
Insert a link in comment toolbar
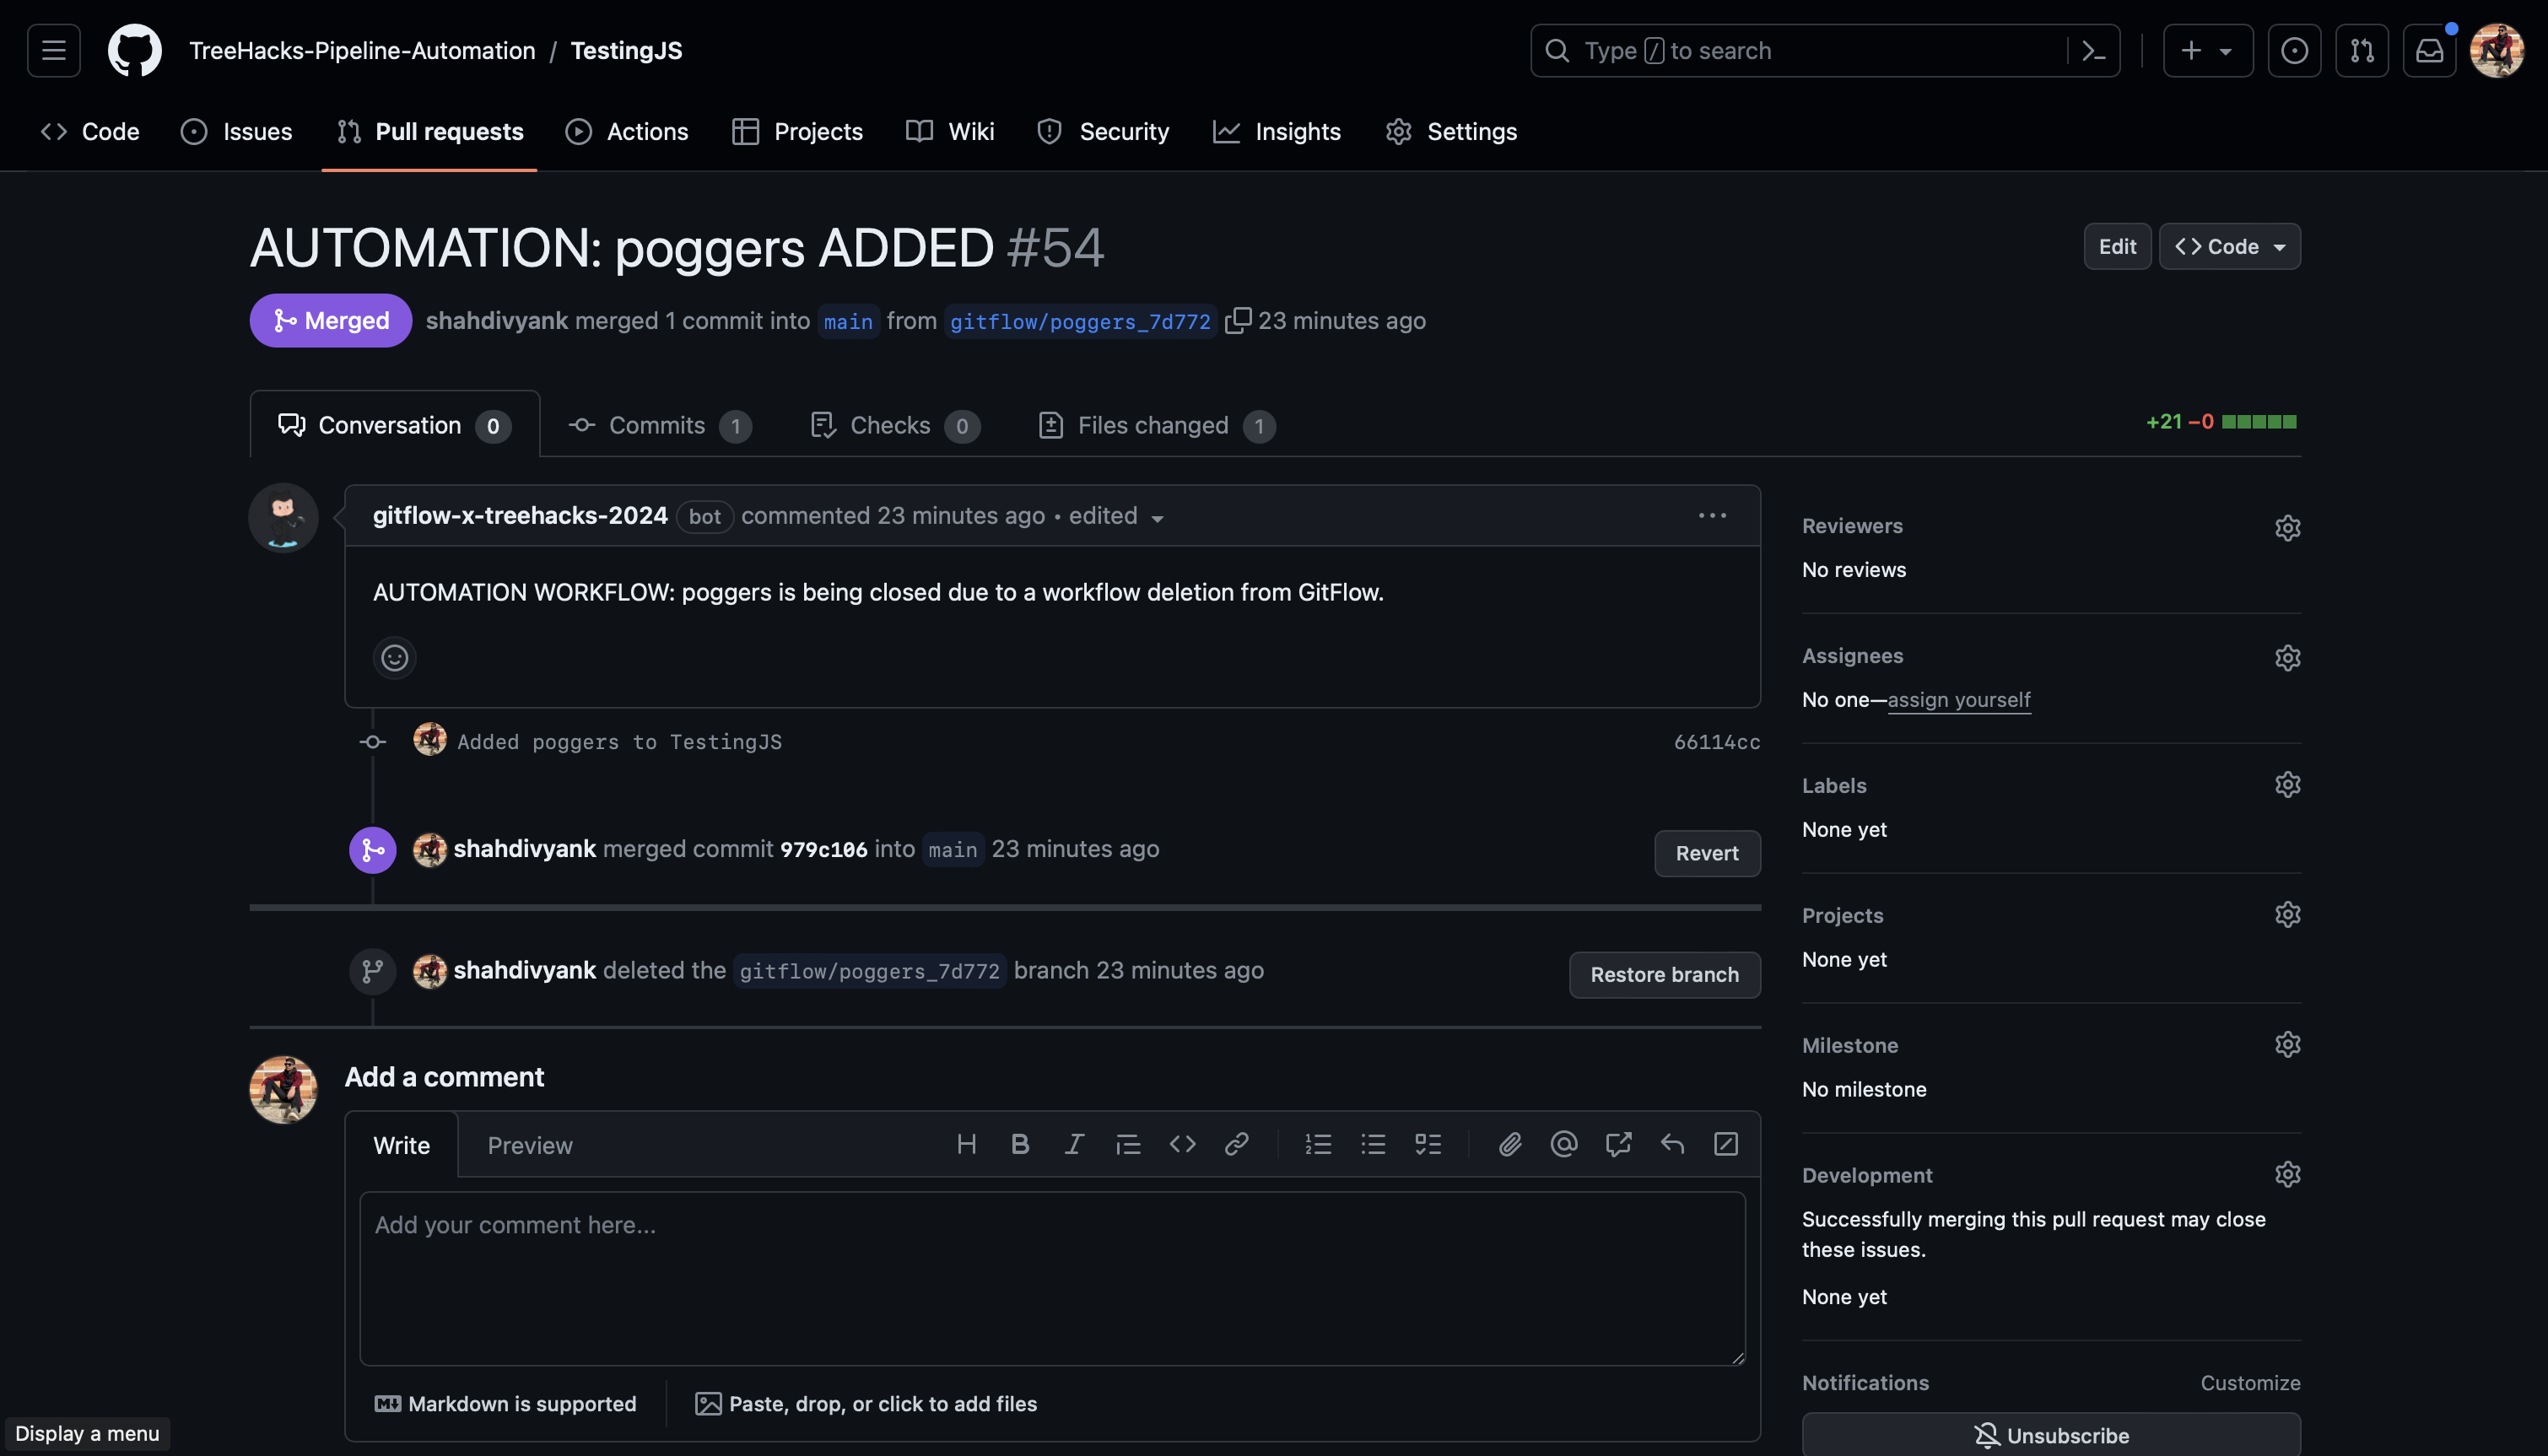pos(1237,1144)
